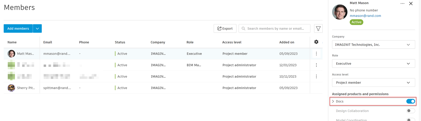Open row menu for 10/11/2023 member
Screen dimensions: 421x121
pos(316,77)
